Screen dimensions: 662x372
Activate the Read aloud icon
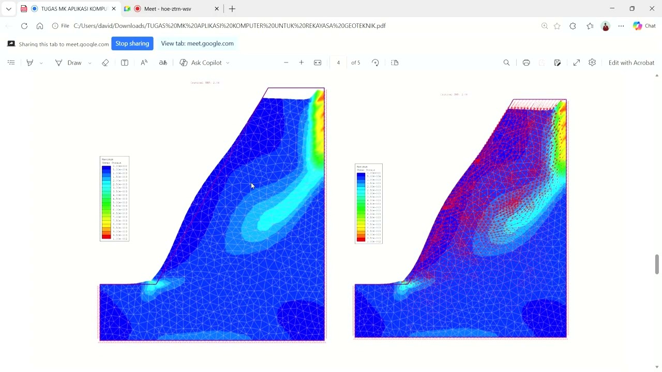coord(144,63)
